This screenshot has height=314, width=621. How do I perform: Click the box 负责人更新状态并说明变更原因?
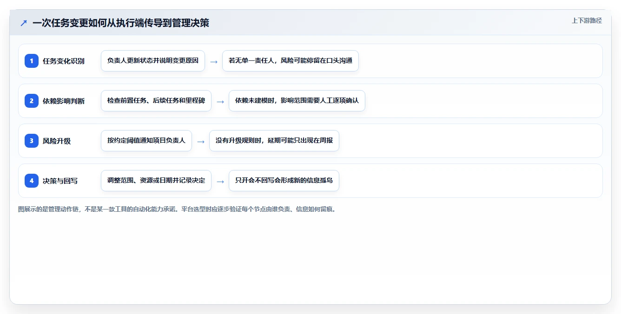click(x=153, y=61)
